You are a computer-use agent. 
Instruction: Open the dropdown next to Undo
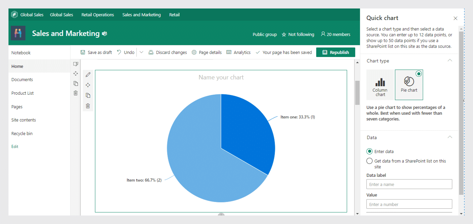(141, 52)
